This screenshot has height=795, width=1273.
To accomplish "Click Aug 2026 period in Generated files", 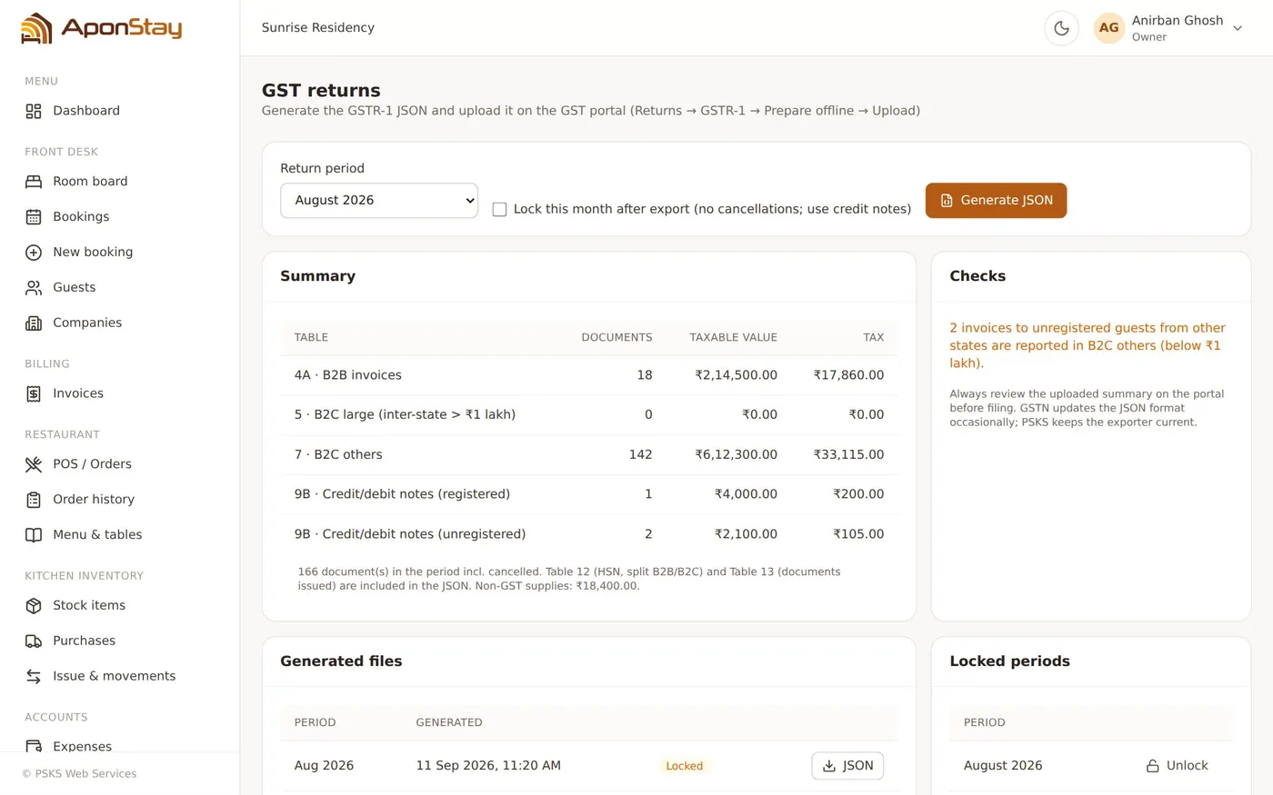I will click(324, 766).
